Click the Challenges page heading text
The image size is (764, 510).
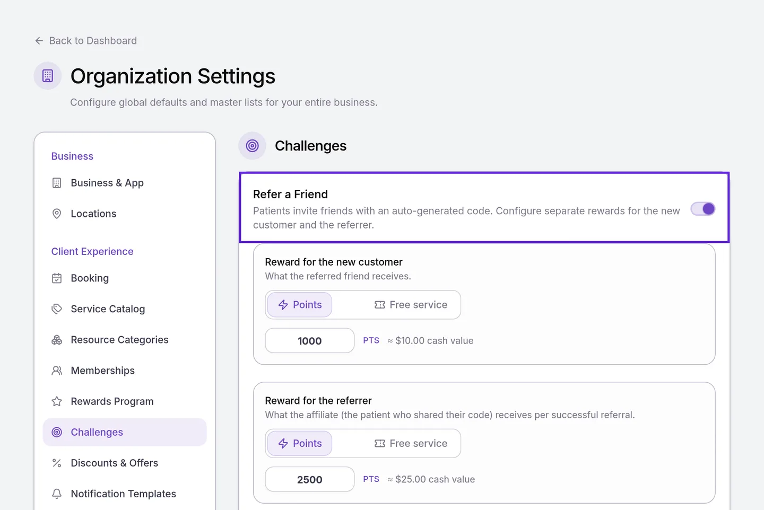[310, 146]
